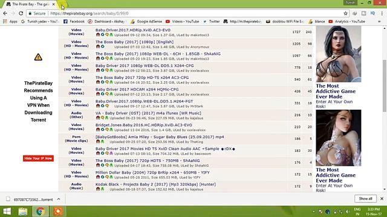Click orange recorder app in taskbar
Screen dimensions: 387x217
(58, 212)
